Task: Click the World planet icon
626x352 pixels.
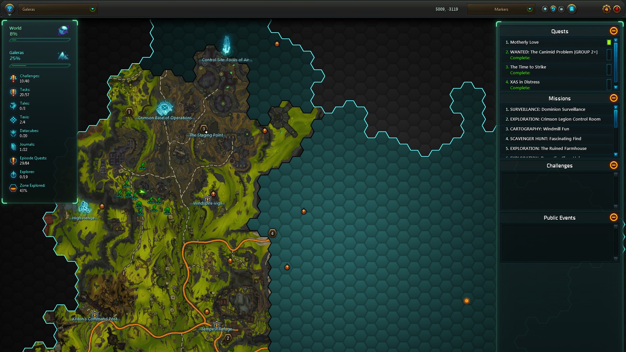Action: click(63, 30)
